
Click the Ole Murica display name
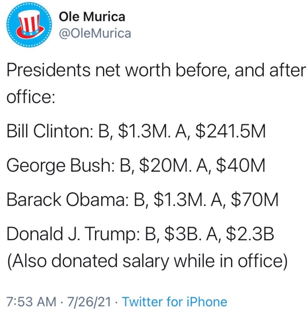click(92, 17)
